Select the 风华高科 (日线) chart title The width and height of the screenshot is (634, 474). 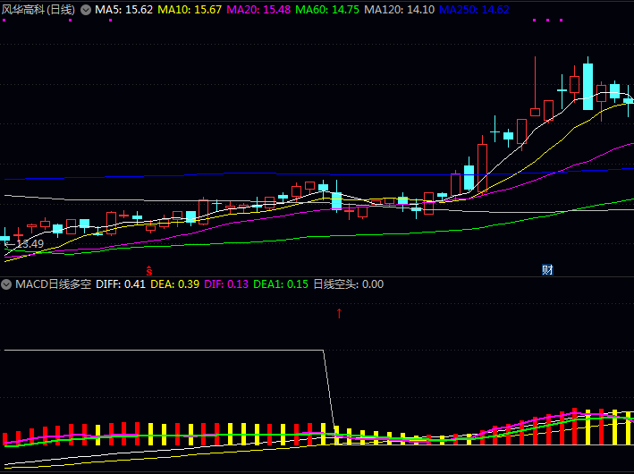pyautogui.click(x=38, y=9)
